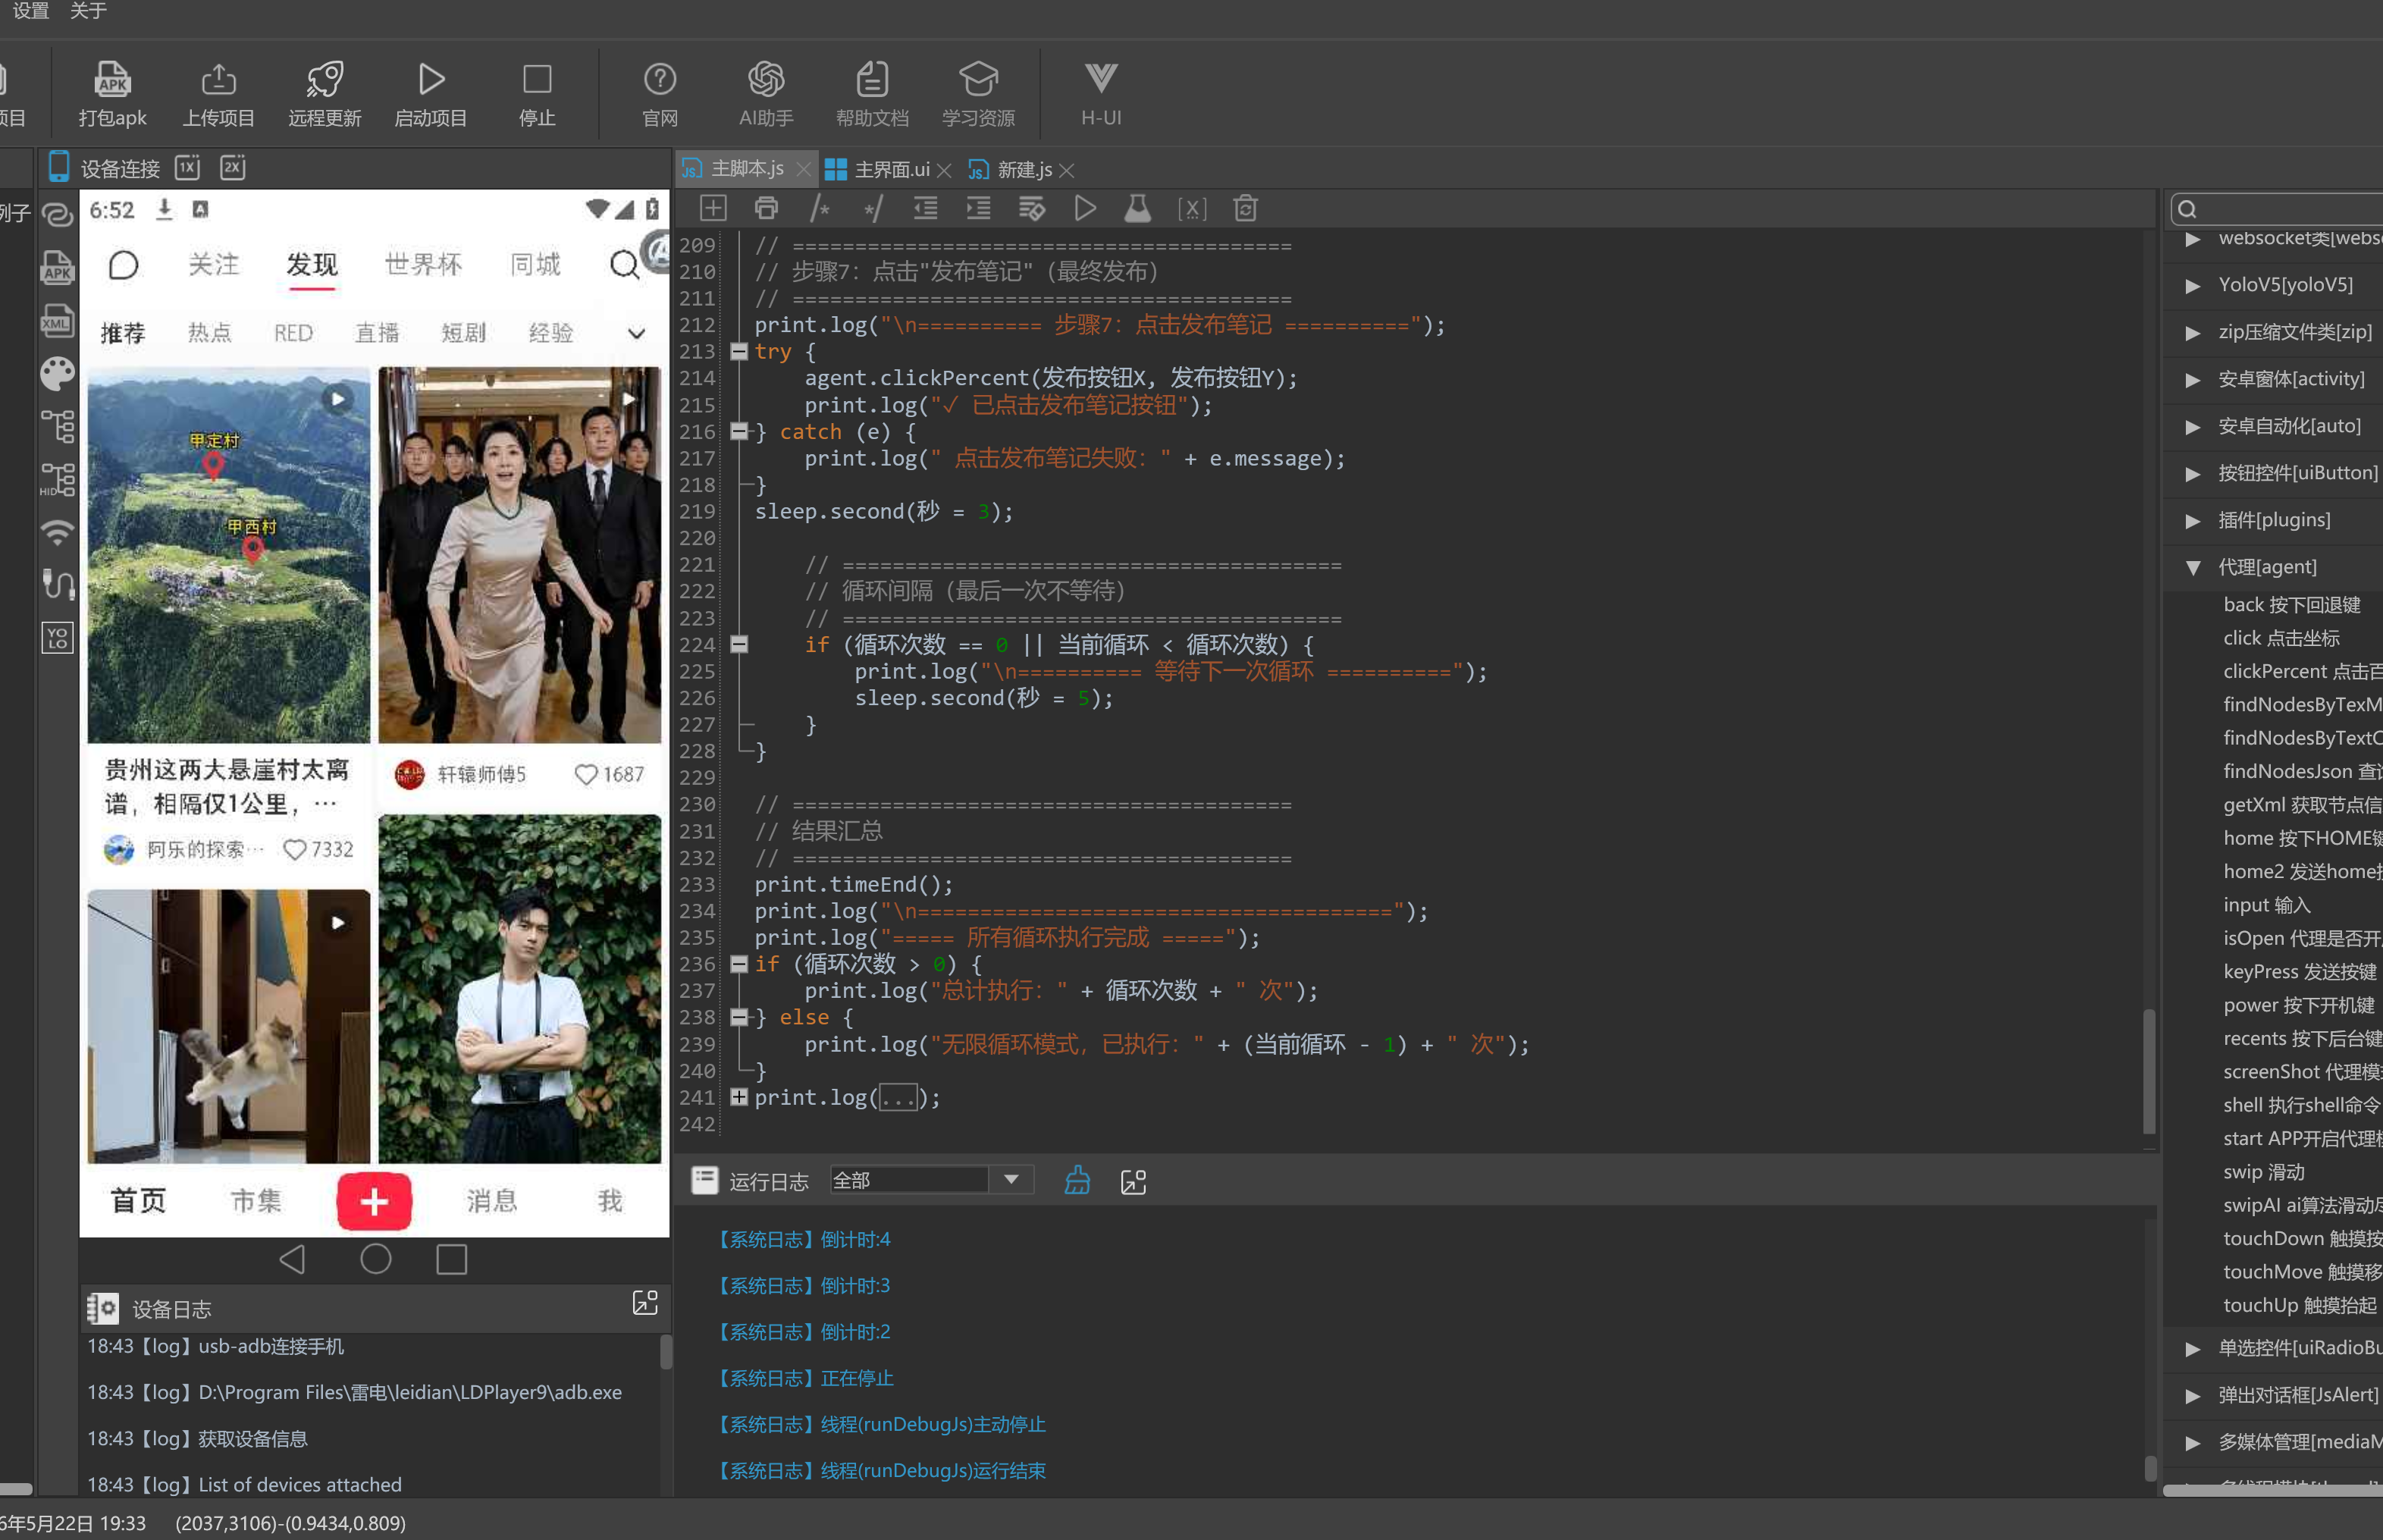Start the project with 启动项目
This screenshot has width=2383, height=1540.
click(x=431, y=94)
